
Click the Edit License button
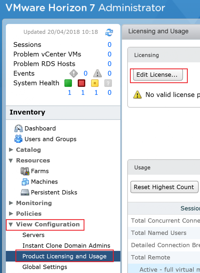point(158,75)
